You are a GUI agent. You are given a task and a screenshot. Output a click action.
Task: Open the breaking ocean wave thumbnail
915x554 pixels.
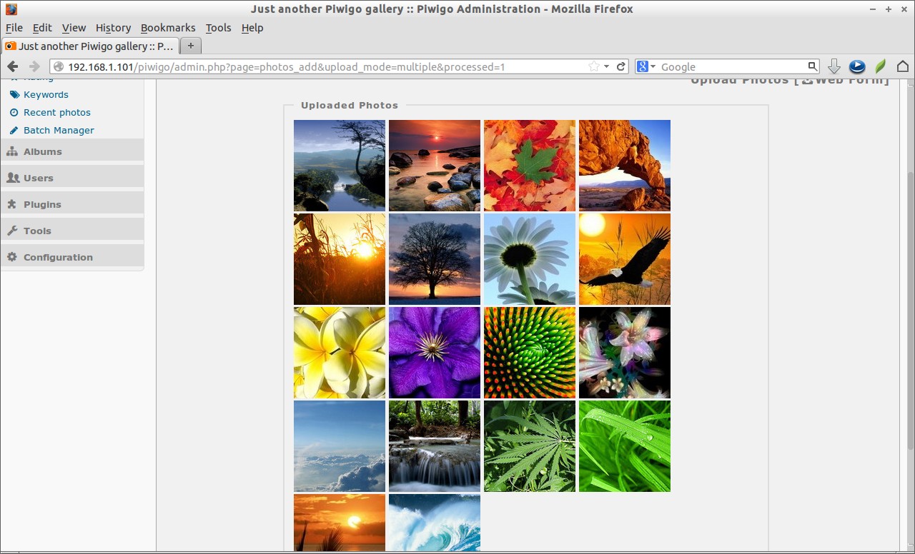(x=435, y=523)
